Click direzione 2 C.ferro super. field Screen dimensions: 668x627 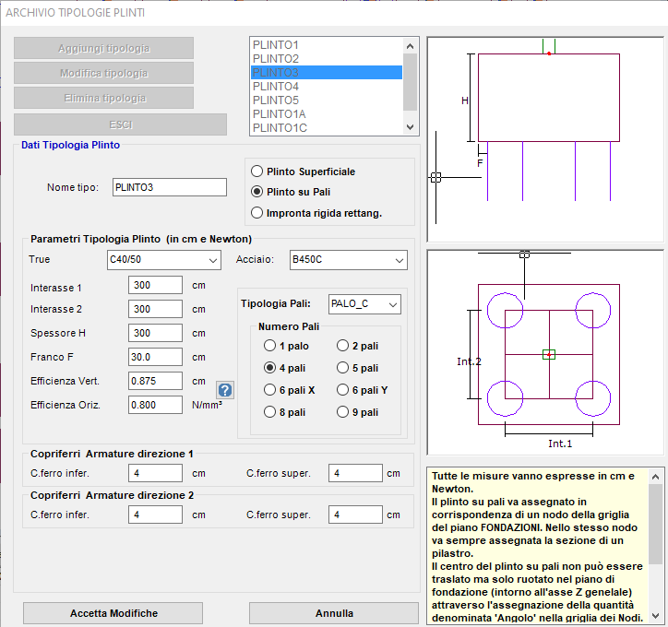[355, 515]
